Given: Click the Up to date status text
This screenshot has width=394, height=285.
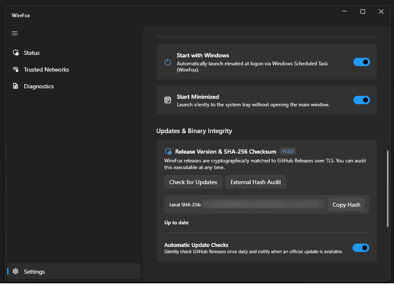Looking at the screenshot, I should 176,223.
